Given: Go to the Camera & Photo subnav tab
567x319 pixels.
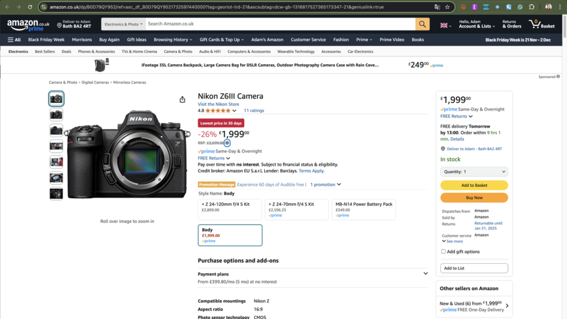Looking at the screenshot, I should click(178, 52).
